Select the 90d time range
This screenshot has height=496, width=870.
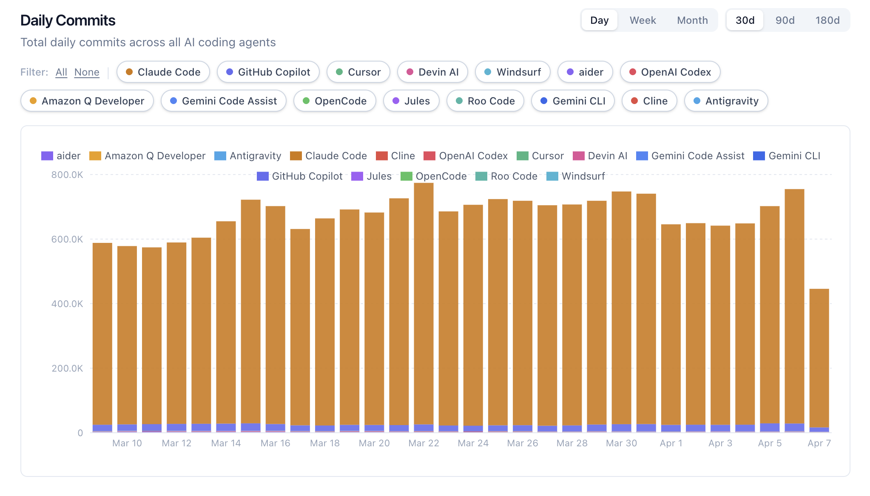(x=785, y=20)
